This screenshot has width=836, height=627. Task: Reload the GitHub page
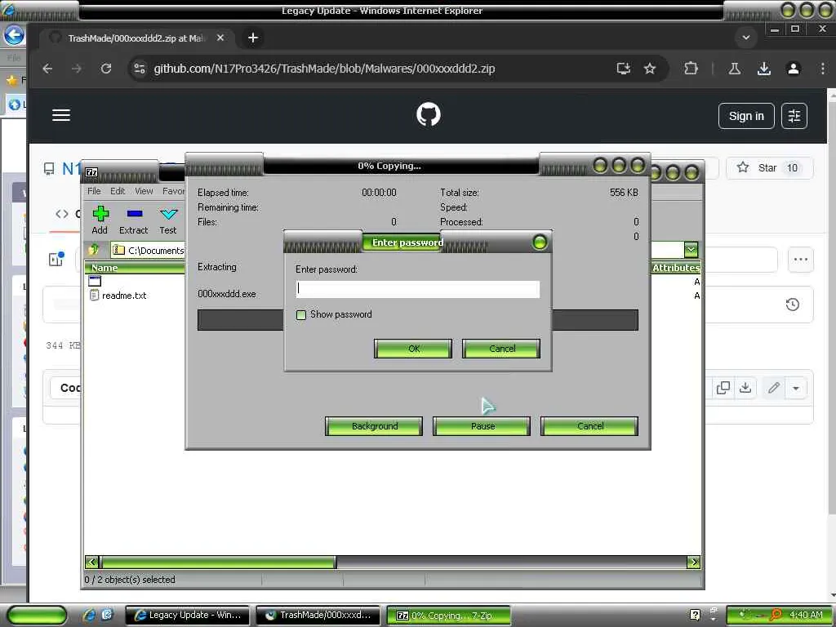[106, 69]
